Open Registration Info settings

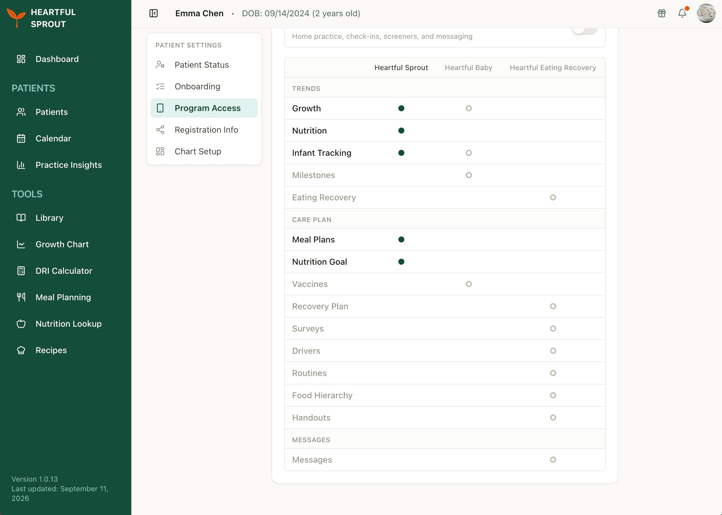coord(204,130)
